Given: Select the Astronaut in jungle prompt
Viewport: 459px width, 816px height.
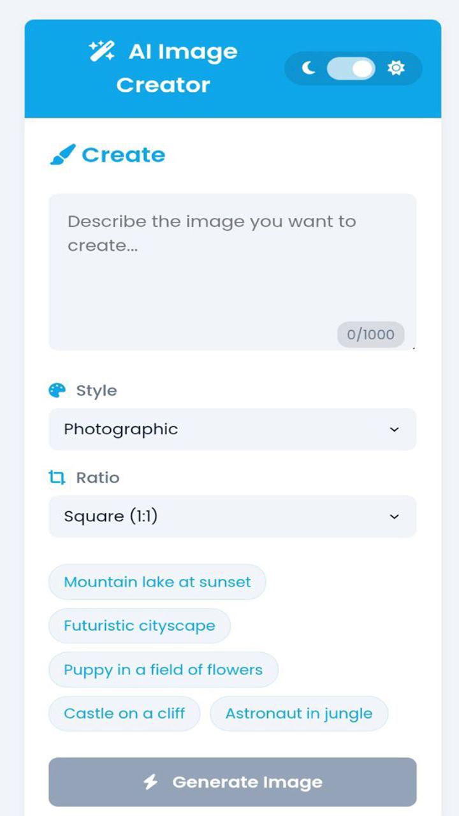Looking at the screenshot, I should [x=298, y=713].
